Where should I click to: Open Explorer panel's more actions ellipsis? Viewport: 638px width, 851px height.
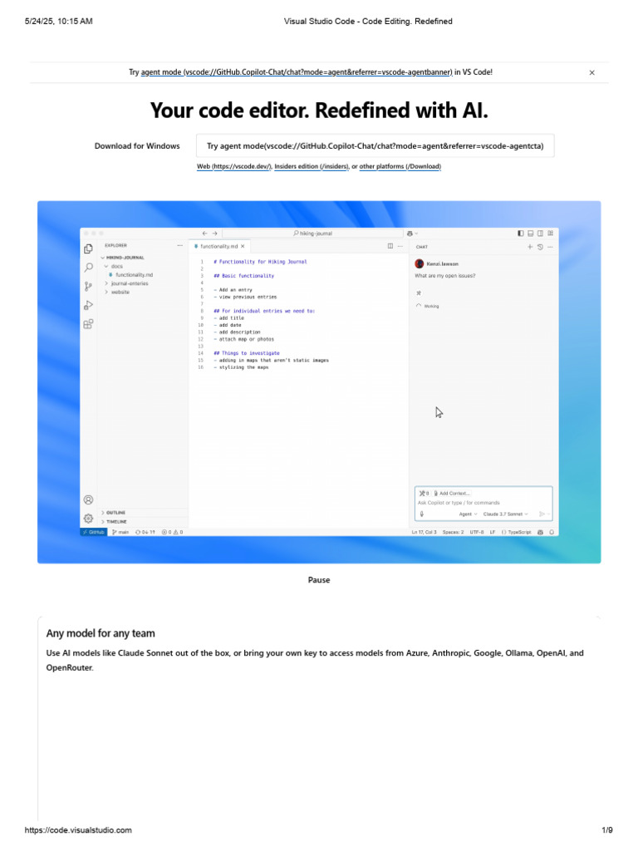[179, 245]
